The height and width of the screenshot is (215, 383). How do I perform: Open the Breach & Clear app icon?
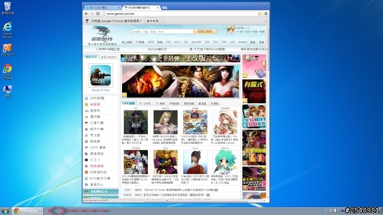coord(101,76)
